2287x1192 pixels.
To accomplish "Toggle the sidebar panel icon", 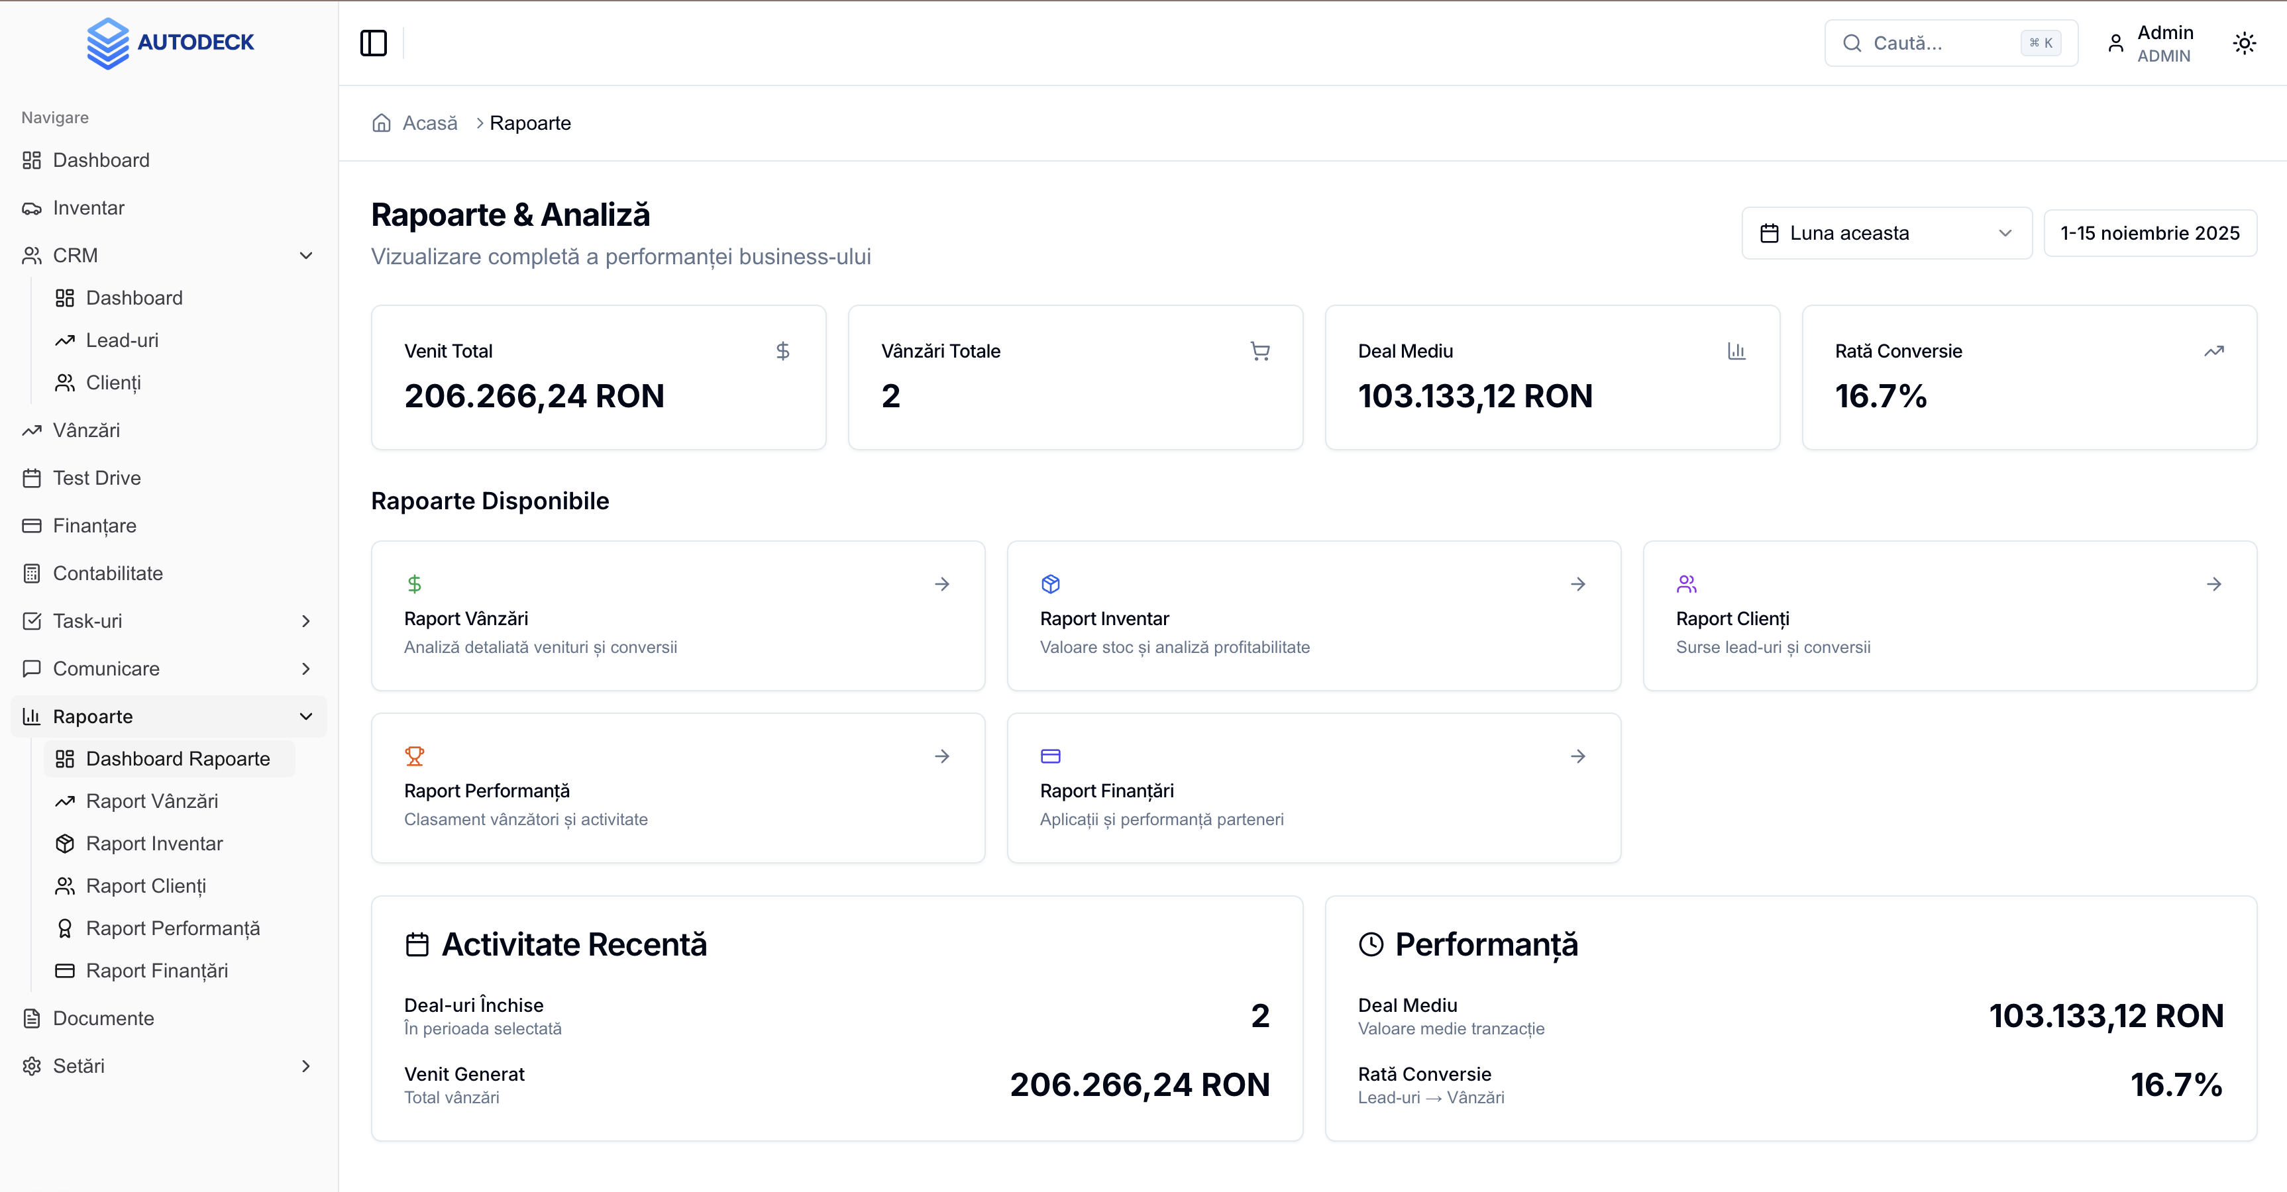I will pyautogui.click(x=373, y=42).
